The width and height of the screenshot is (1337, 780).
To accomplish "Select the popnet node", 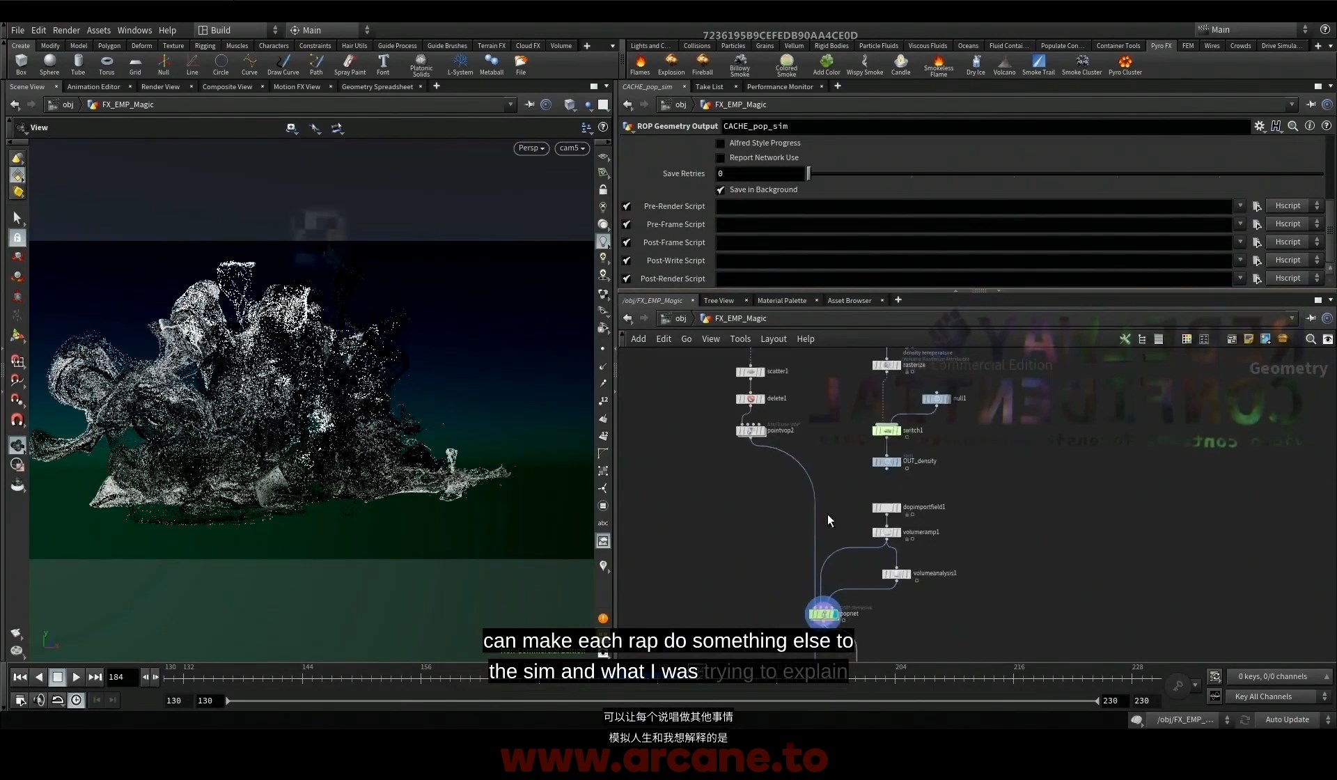I will [823, 614].
